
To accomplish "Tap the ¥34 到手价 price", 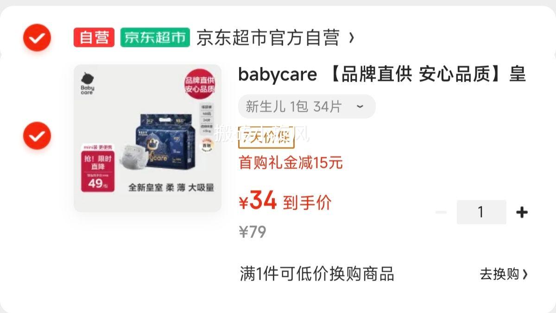I will coord(285,202).
